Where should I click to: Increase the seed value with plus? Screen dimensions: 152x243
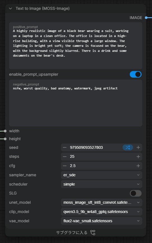[x=138, y=147]
